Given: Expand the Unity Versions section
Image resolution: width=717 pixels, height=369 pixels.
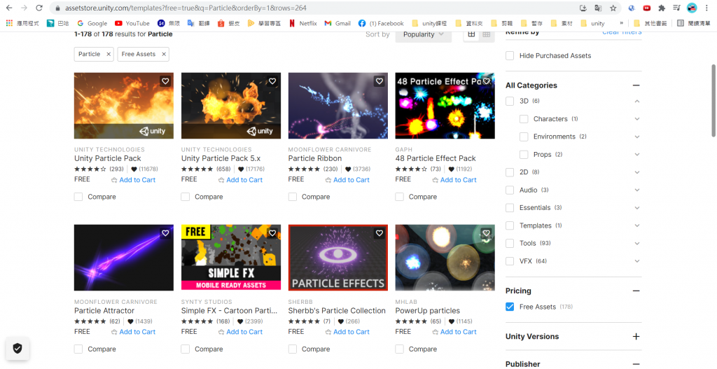Looking at the screenshot, I should pos(636,337).
